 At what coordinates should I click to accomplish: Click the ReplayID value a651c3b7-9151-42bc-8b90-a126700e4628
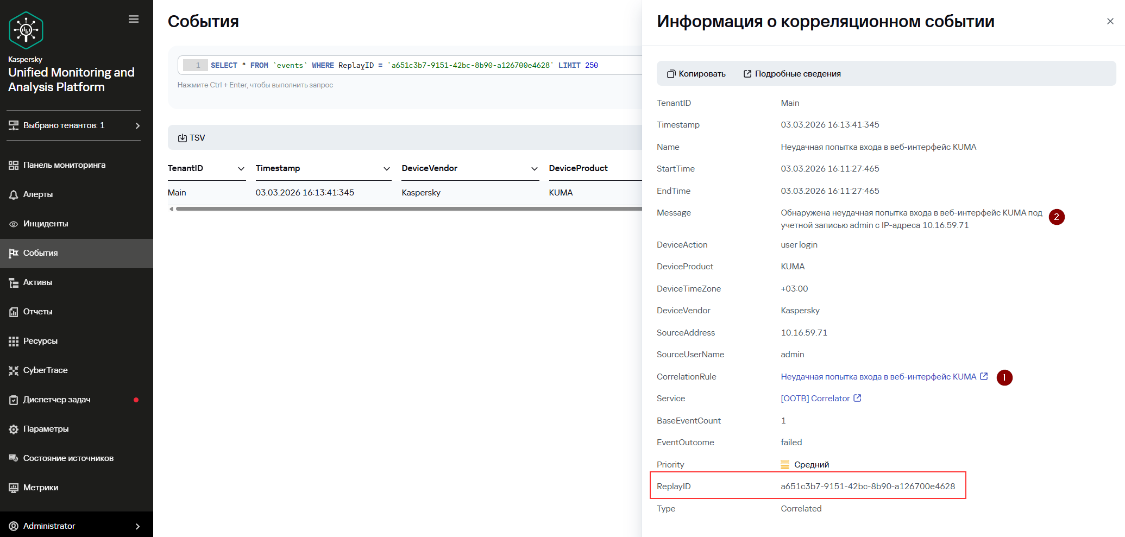(x=868, y=486)
